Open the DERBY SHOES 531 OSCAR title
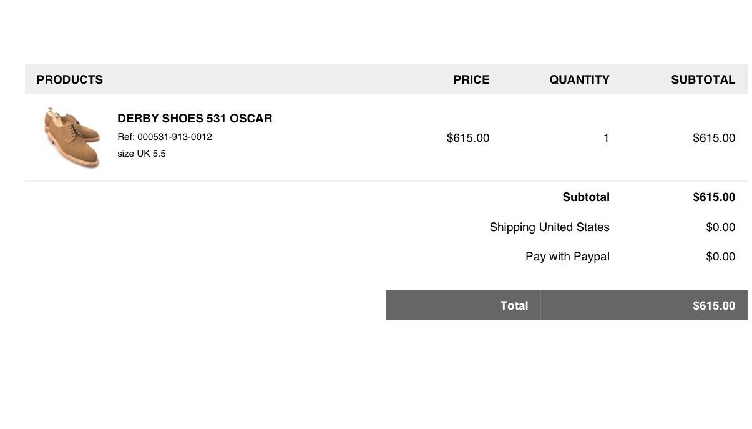Viewport: 752px width, 429px height. 195,119
